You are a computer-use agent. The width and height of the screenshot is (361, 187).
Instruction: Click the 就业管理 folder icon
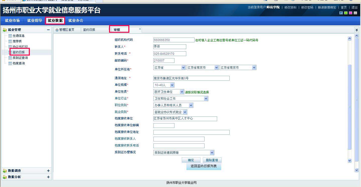pos(5,30)
